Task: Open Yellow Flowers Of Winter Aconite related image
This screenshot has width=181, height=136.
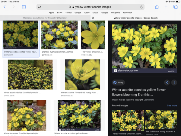Action: point(128,121)
